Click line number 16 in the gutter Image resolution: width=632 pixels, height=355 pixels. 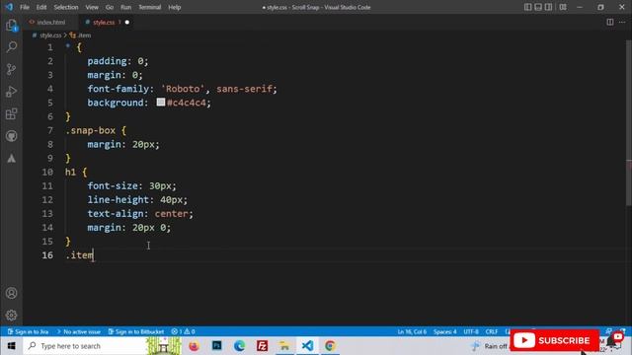click(x=47, y=255)
